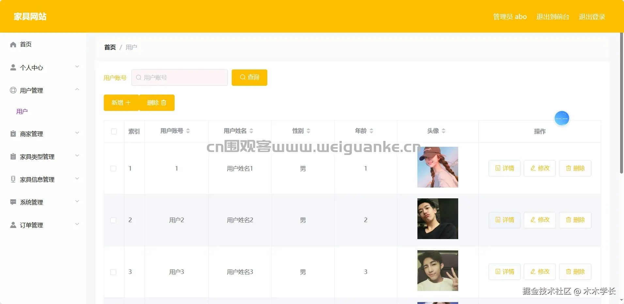
Task: Click the vertical page scrollbar
Action: pos(621,103)
